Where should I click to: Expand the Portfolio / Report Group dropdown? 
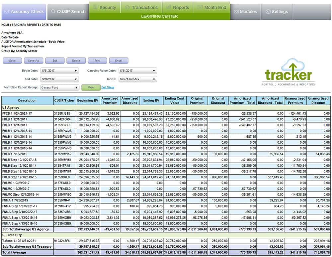(x=59, y=88)
